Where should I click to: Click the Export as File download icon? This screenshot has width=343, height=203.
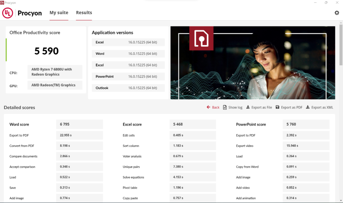[248, 107]
